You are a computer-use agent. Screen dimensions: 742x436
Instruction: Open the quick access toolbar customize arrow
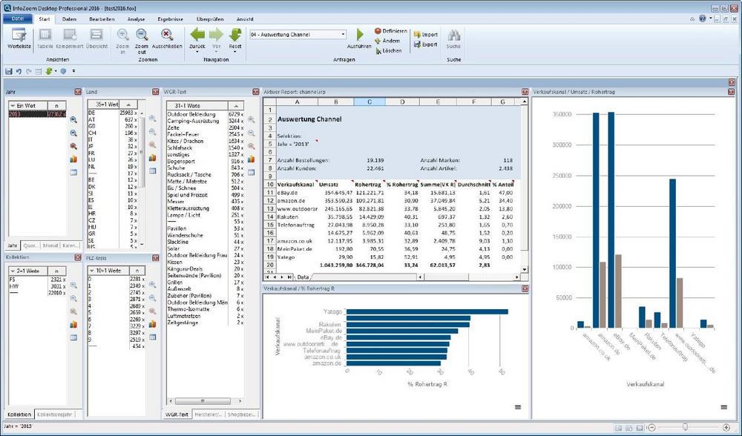tap(73, 71)
